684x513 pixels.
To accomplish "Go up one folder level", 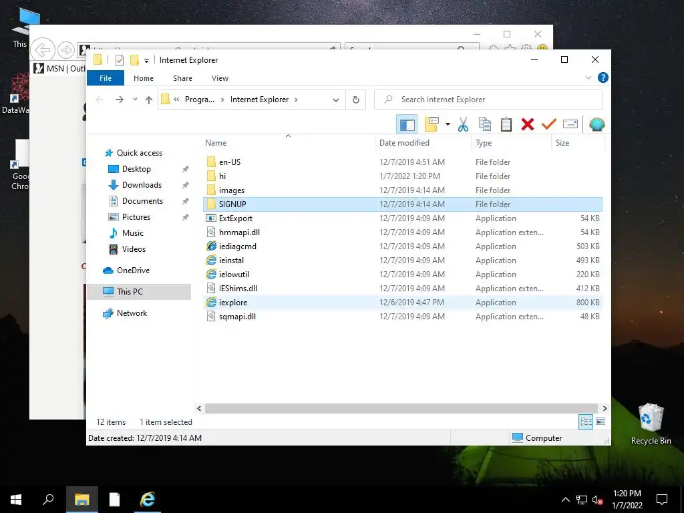I will (x=149, y=100).
